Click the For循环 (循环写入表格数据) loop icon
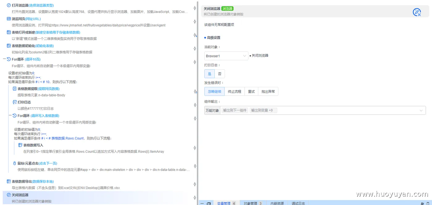 pyautogui.click(x=15, y=116)
